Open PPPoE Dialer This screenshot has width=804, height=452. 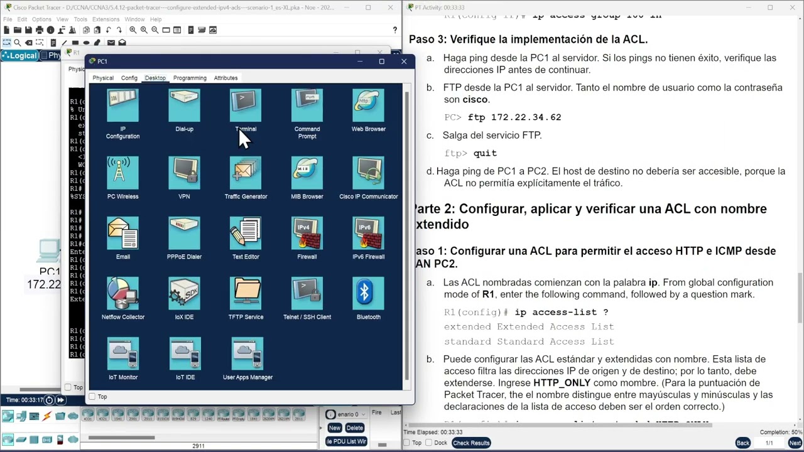[184, 239]
